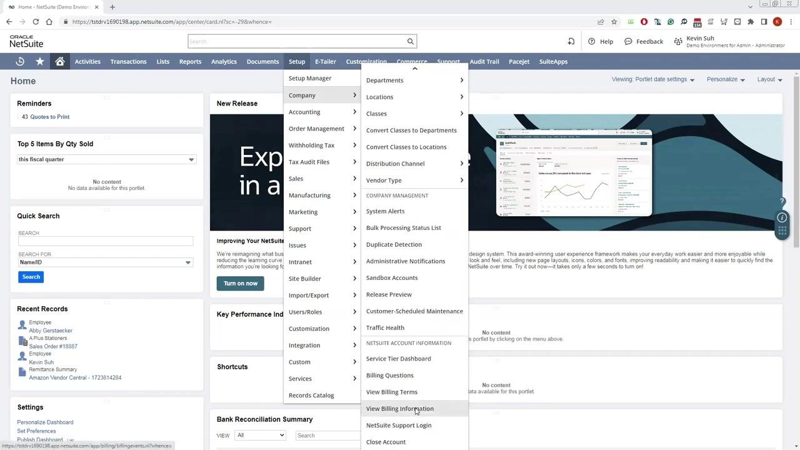The width and height of the screenshot is (800, 450).
Task: Click the blue Search button
Action: pyautogui.click(x=31, y=277)
